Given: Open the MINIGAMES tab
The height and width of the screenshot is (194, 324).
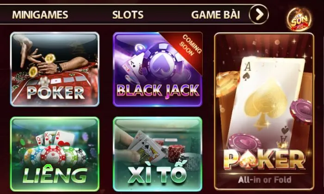Looking at the screenshot, I should tap(40, 15).
